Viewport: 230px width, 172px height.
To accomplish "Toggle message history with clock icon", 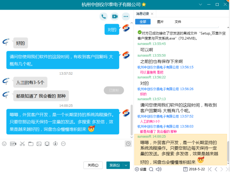I will 128,144.
